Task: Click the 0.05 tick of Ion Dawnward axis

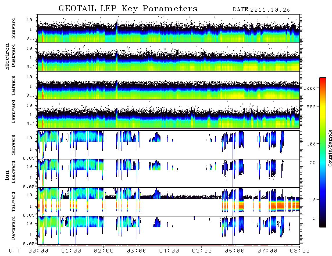Action: pyautogui.click(x=28, y=244)
